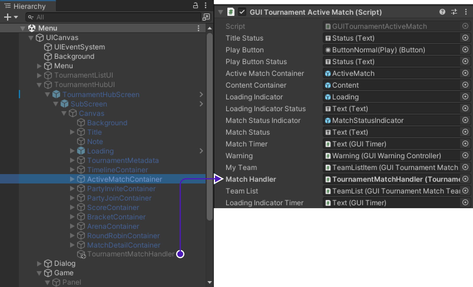Select the ScoreContainer object
This screenshot has height=287, width=473.
coord(113,207)
